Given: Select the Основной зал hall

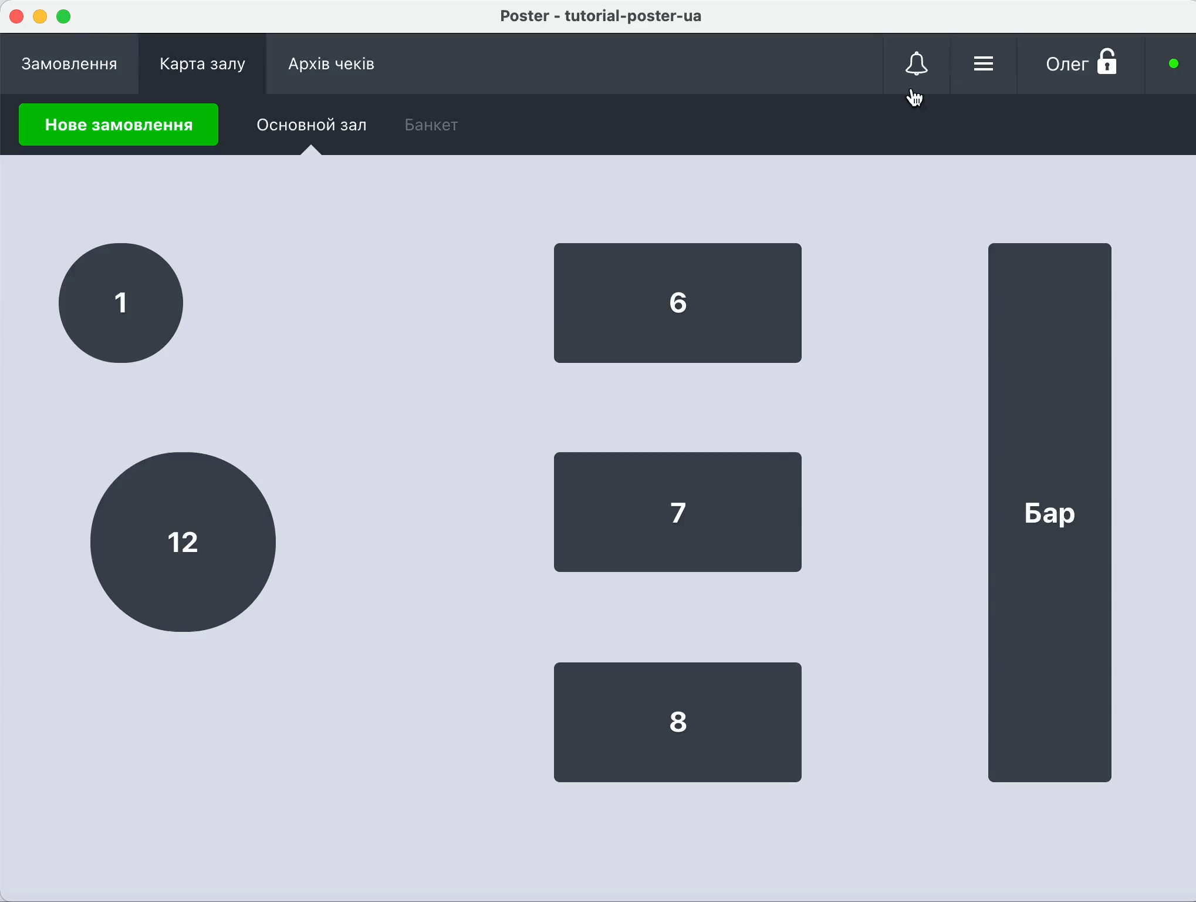Looking at the screenshot, I should [312, 125].
